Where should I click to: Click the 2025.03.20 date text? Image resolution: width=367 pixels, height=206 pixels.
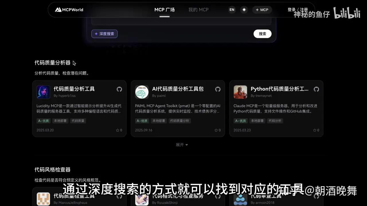45,130
